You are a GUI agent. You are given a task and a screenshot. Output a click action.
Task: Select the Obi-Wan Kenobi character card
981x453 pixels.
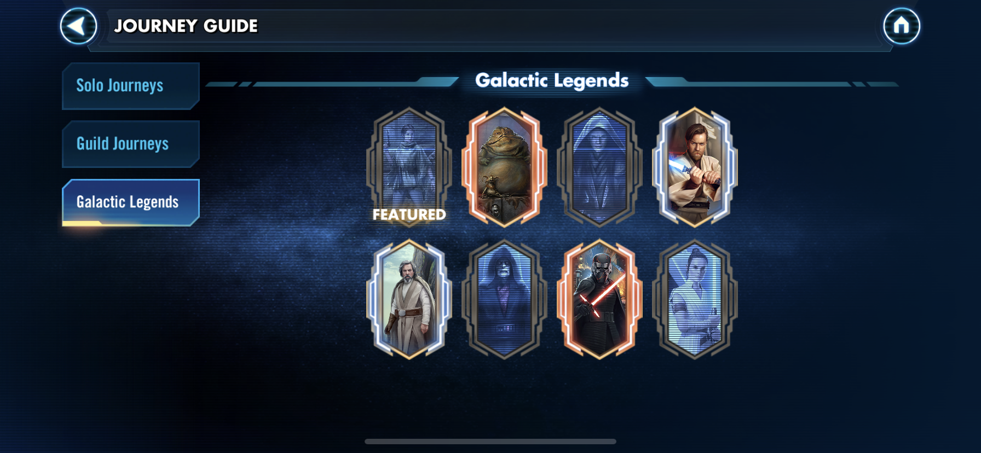695,167
